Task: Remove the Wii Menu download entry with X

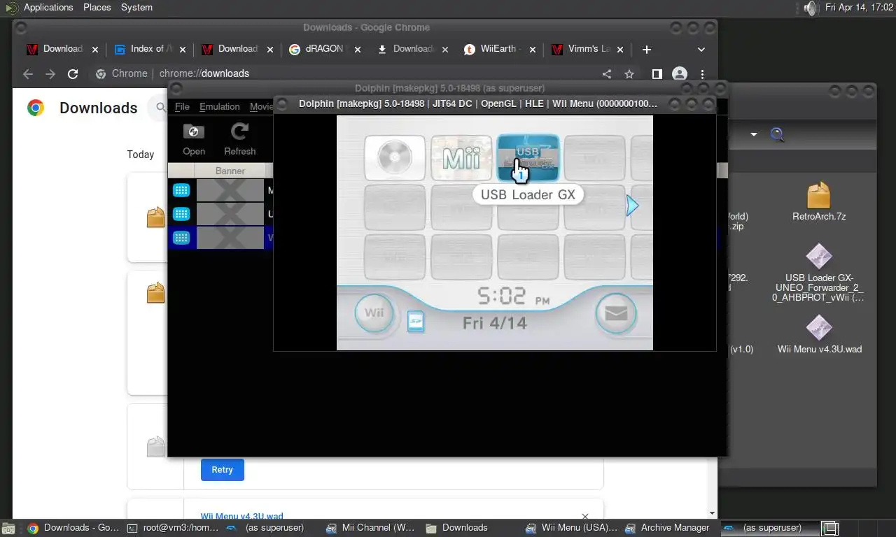Action: click(585, 517)
